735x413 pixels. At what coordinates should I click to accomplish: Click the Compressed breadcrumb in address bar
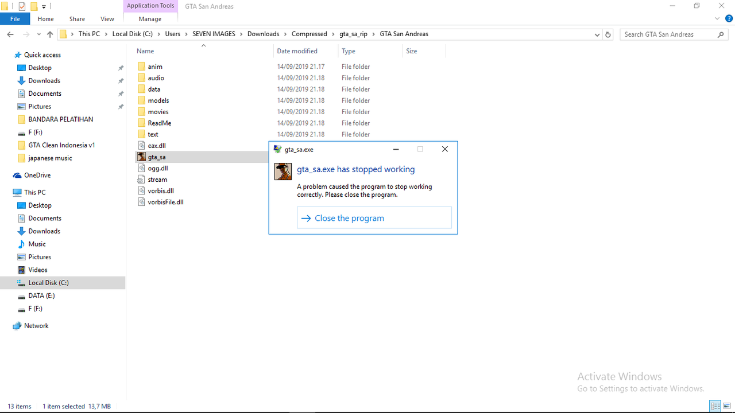click(x=309, y=34)
